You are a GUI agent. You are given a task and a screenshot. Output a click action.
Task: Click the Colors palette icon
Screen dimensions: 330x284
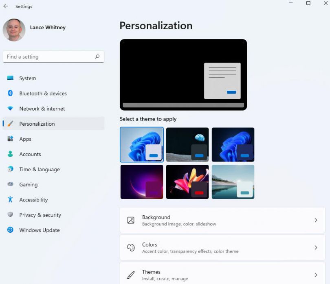coord(131,247)
